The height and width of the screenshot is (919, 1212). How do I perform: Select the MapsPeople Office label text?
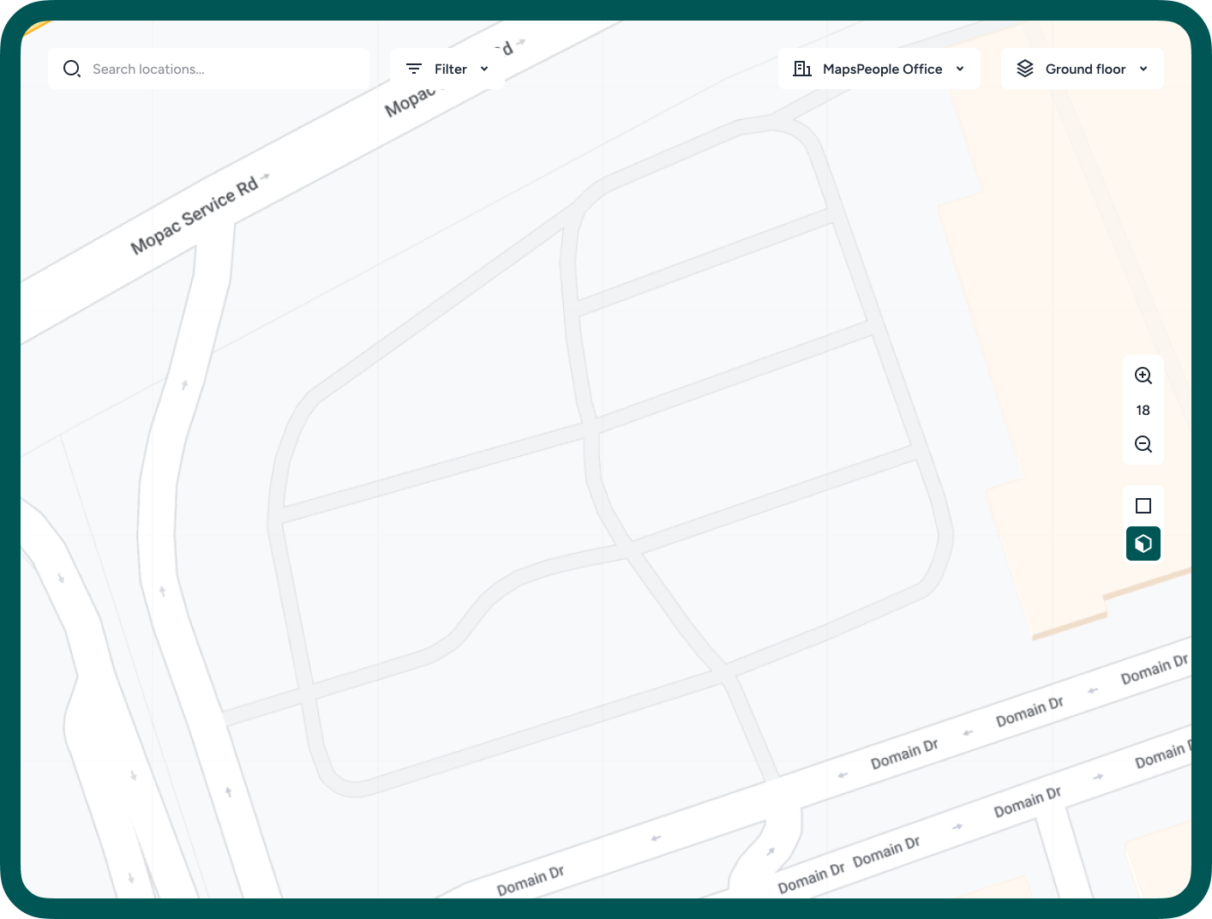click(x=883, y=69)
